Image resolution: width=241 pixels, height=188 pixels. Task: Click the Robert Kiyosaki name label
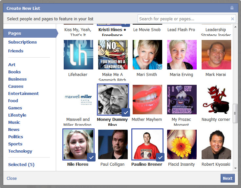point(216,164)
